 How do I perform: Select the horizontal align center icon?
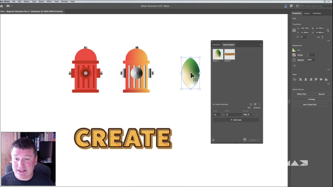click(x=306, y=79)
